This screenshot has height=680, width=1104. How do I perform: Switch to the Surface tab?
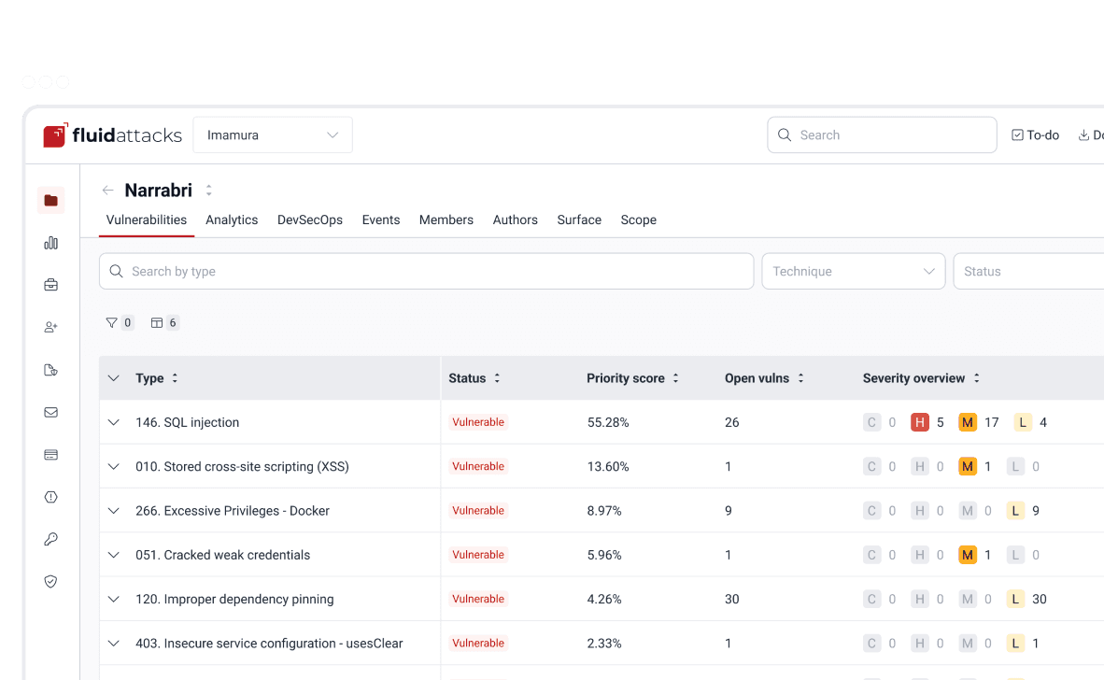tap(579, 220)
